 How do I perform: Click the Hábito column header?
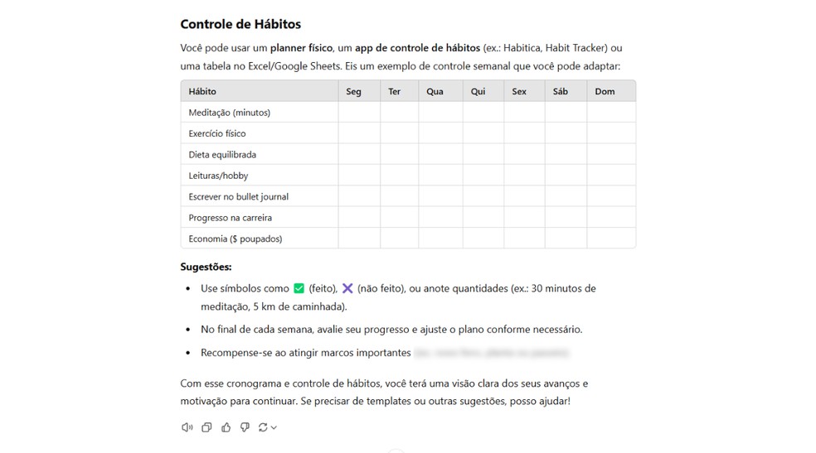click(202, 91)
